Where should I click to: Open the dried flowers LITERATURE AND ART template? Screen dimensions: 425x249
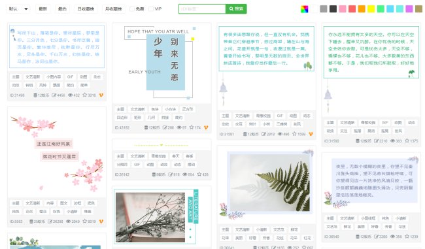tap(161, 217)
